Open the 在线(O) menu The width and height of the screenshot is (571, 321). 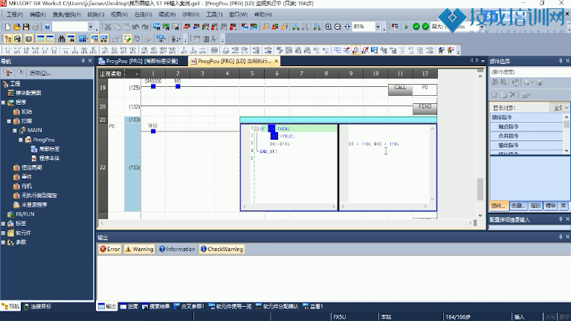[x=143, y=15]
